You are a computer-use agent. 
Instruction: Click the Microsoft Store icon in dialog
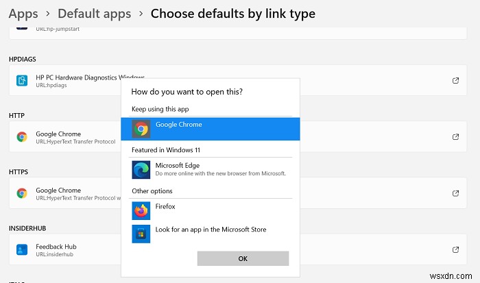point(141,233)
